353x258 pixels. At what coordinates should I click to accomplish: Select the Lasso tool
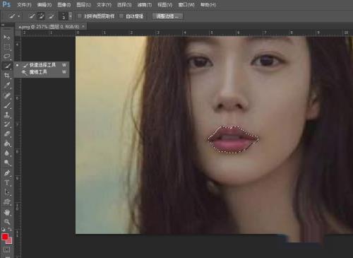(x=7, y=57)
